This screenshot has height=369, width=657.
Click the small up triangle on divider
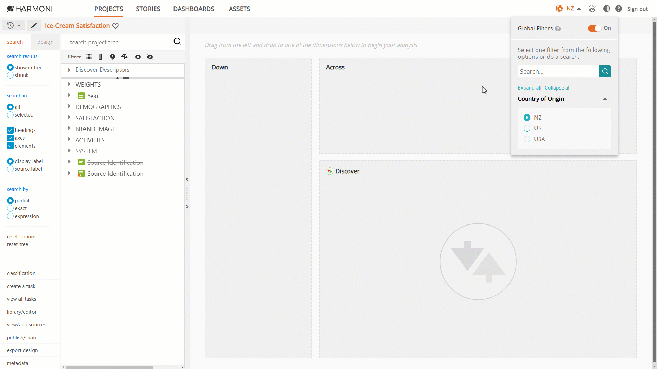click(x=118, y=78)
